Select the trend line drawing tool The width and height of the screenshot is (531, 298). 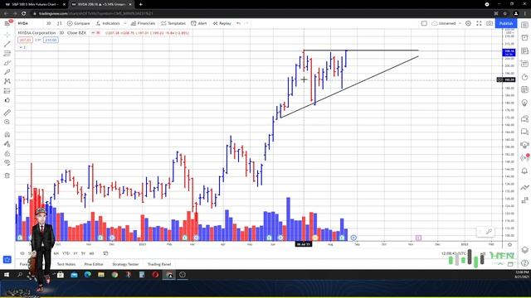pyautogui.click(x=7, y=44)
